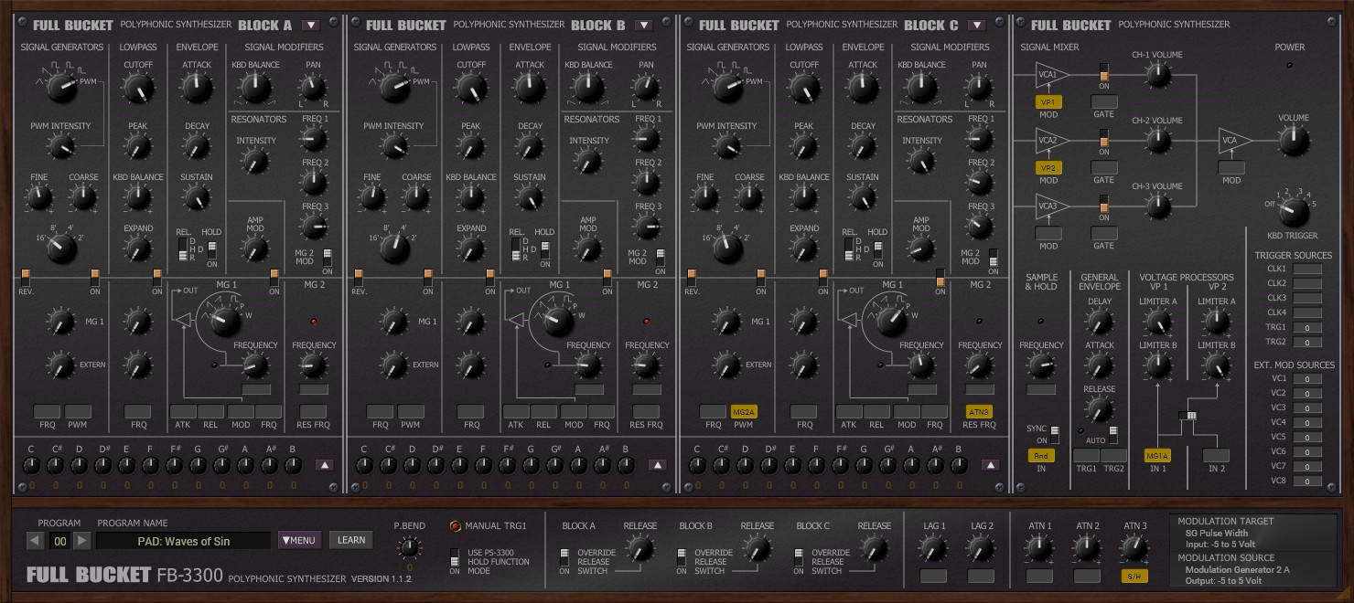The image size is (1354, 603).
Task: Click the P.BEND knob
Action: (x=409, y=547)
